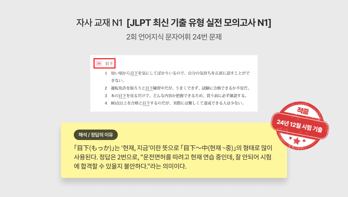Click the boxed question number 24
348x197 pixels.
click(99, 64)
